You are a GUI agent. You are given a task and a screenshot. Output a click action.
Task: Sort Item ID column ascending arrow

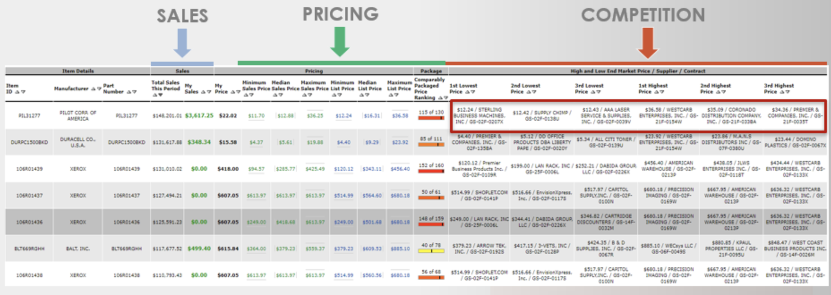click(x=17, y=92)
